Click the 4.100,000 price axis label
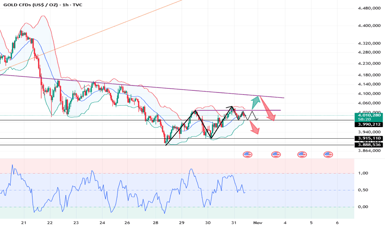The image size is (385, 227). (369, 94)
